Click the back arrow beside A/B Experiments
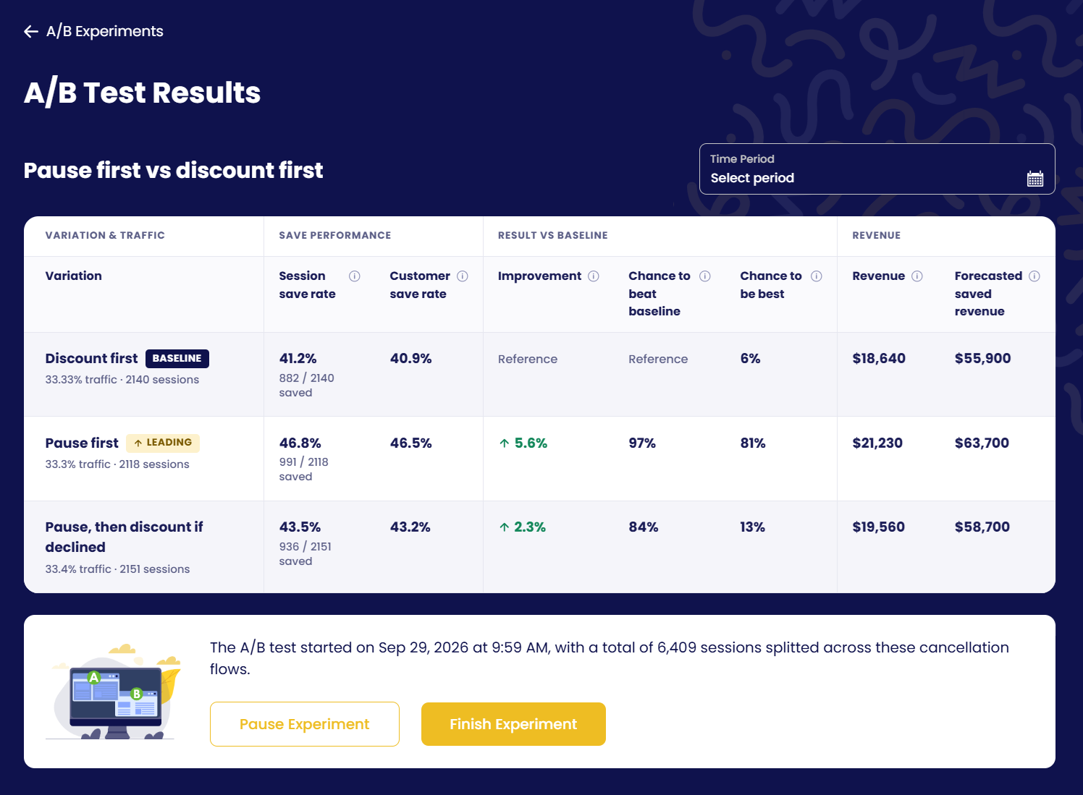This screenshot has width=1083, height=795. point(30,31)
